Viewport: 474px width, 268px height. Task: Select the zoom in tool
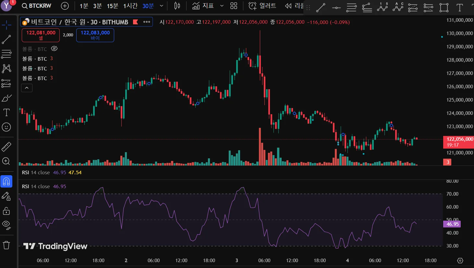[x=6, y=161]
